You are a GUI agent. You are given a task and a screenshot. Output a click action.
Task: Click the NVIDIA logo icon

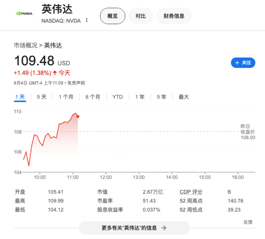pyautogui.click(x=24, y=14)
